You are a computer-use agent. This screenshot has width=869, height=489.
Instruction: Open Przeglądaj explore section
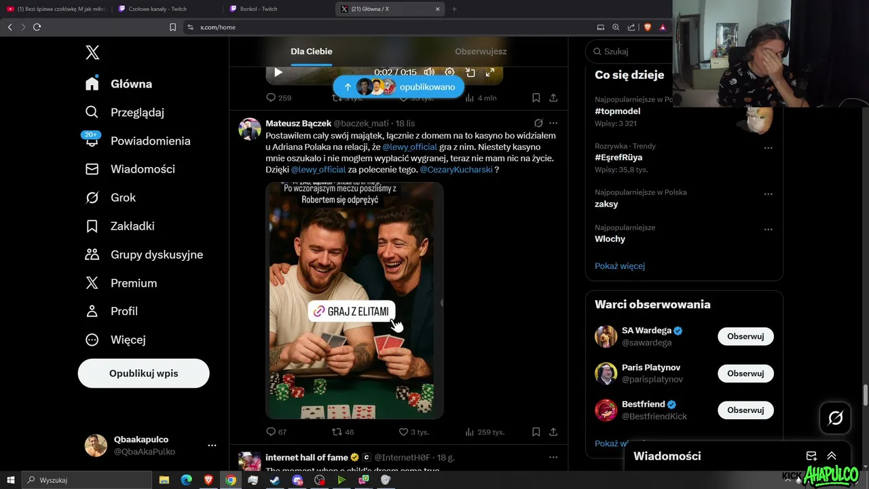125,112
